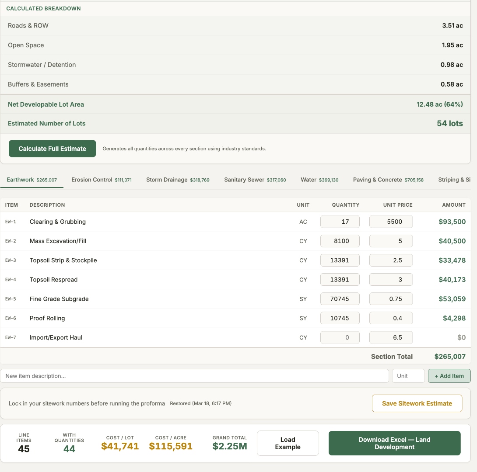Switch to the Erosion Control tab

coord(101,179)
